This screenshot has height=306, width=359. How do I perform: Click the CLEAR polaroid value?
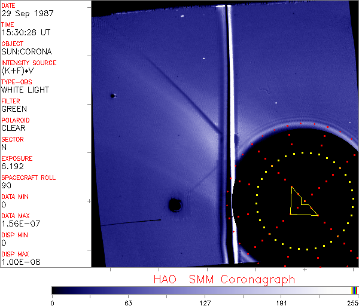click(x=14, y=128)
